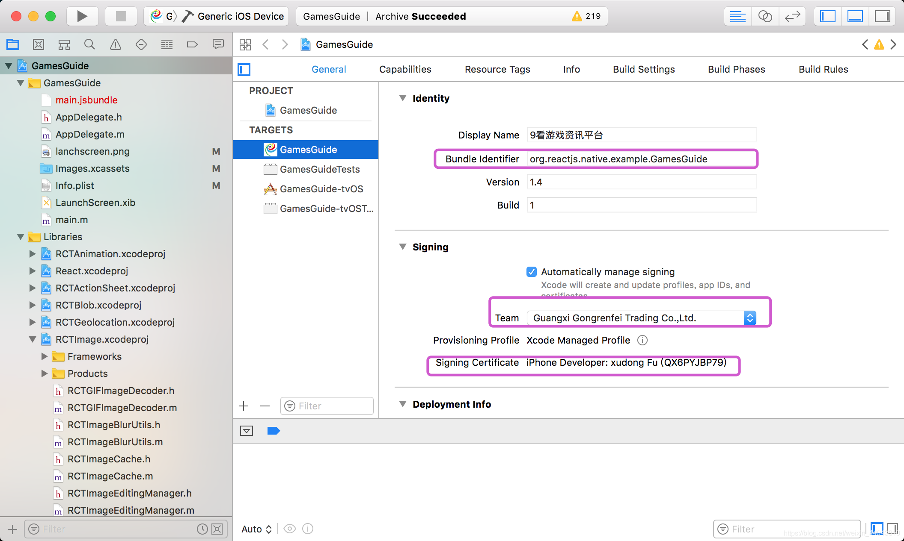Go forward in editor history
Screen dimensions: 904x541
pyautogui.click(x=285, y=44)
